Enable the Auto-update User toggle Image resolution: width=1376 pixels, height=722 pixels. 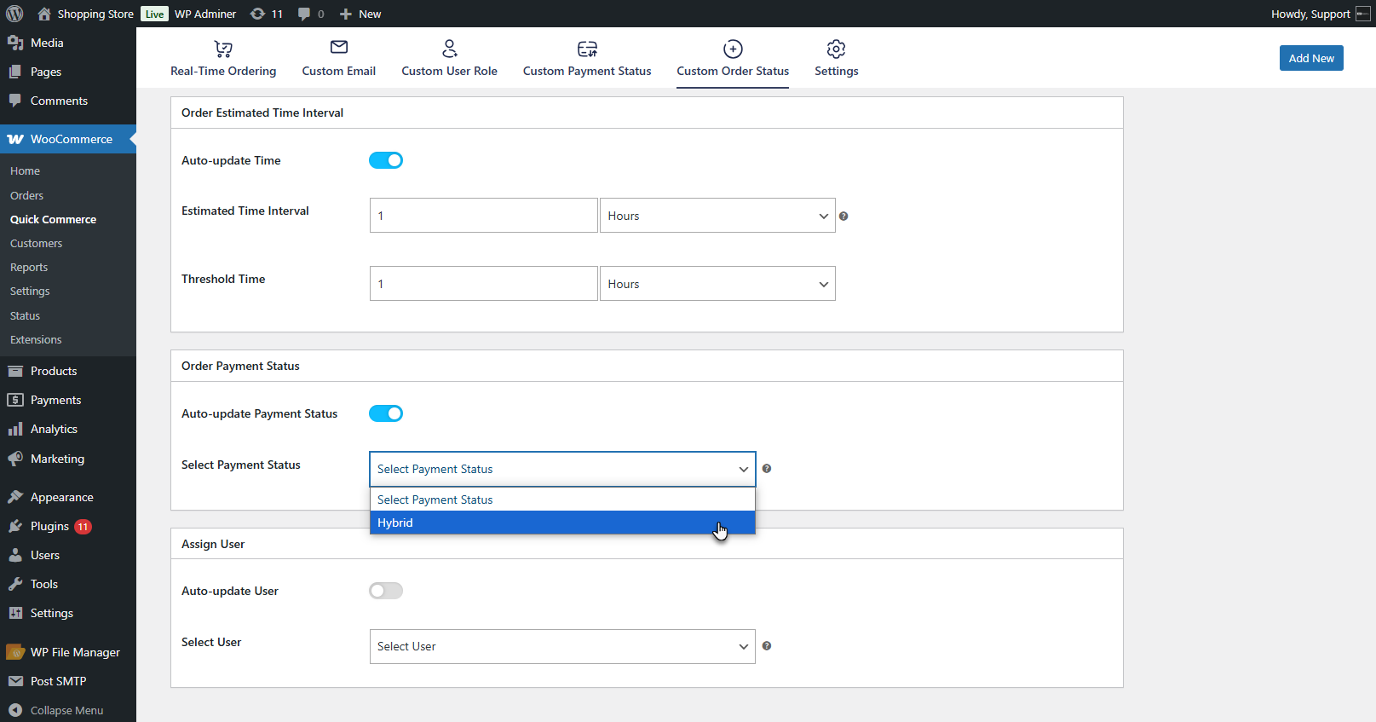[x=386, y=591]
